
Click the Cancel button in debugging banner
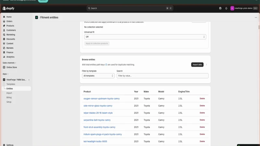tap(43, 1)
